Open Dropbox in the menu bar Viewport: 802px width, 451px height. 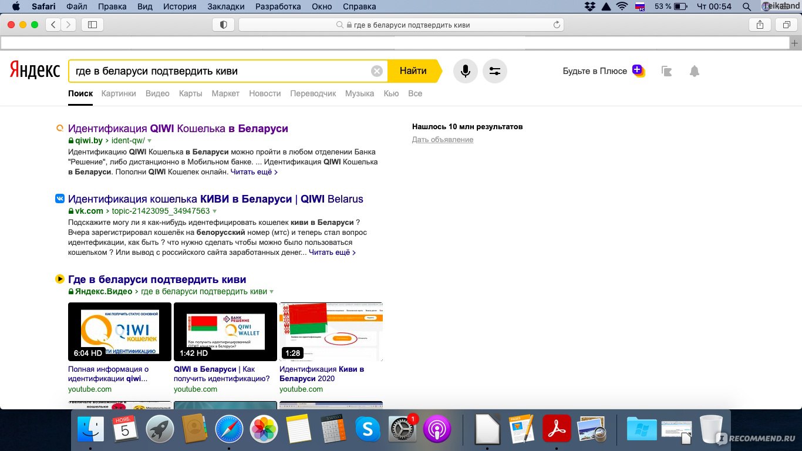[590, 6]
